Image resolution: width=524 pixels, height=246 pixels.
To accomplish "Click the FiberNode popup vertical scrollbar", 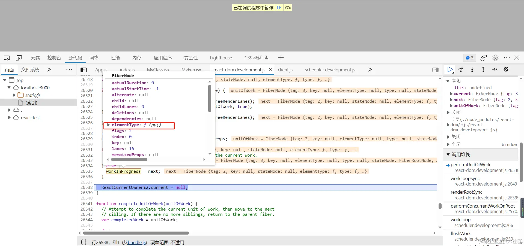I will (210, 98).
